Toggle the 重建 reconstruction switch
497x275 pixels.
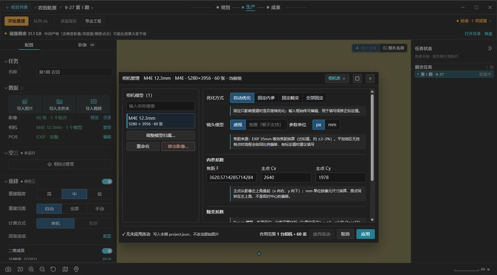107,181
